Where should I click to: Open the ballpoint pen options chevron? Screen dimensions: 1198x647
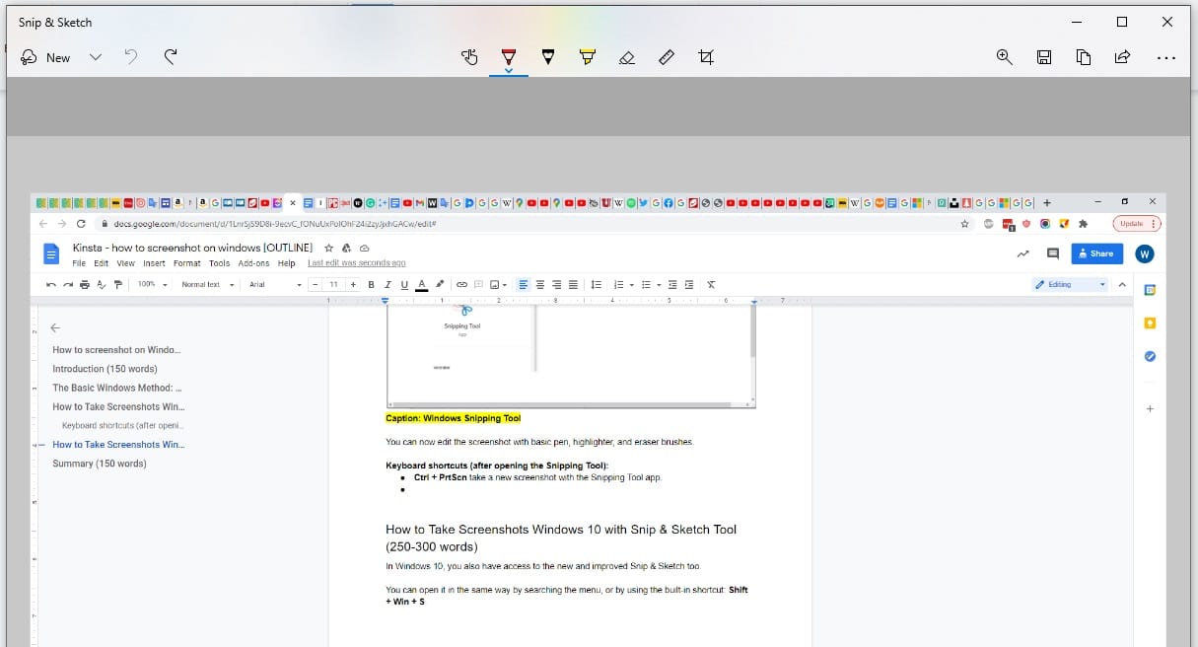pyautogui.click(x=509, y=71)
